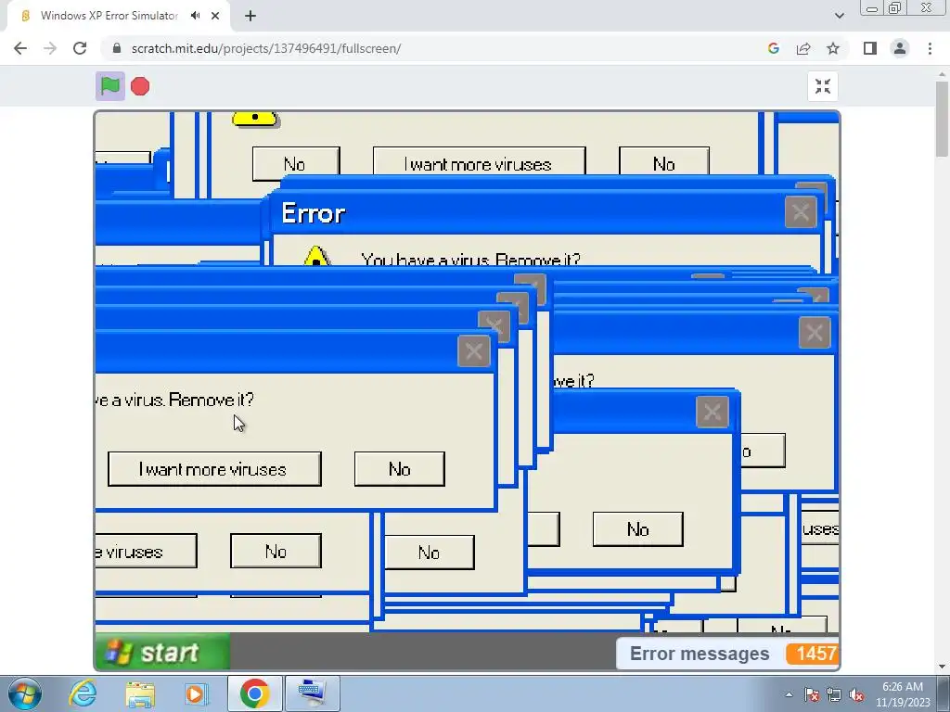
Task: Open the Chrome profile avatar
Action: pos(900,48)
